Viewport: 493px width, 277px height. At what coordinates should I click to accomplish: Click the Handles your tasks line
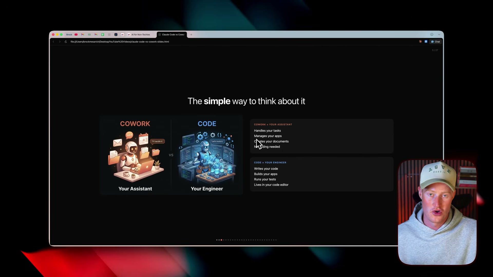coord(267,131)
